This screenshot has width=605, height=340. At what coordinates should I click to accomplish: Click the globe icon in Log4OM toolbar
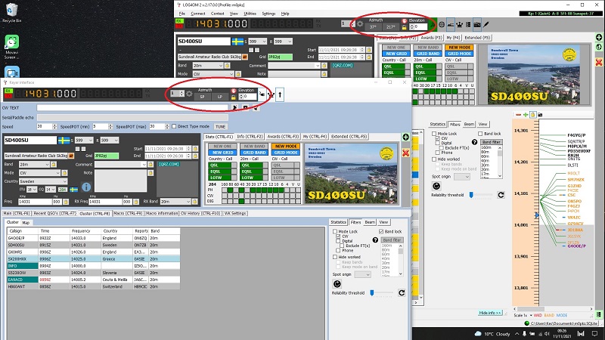tap(442, 24)
